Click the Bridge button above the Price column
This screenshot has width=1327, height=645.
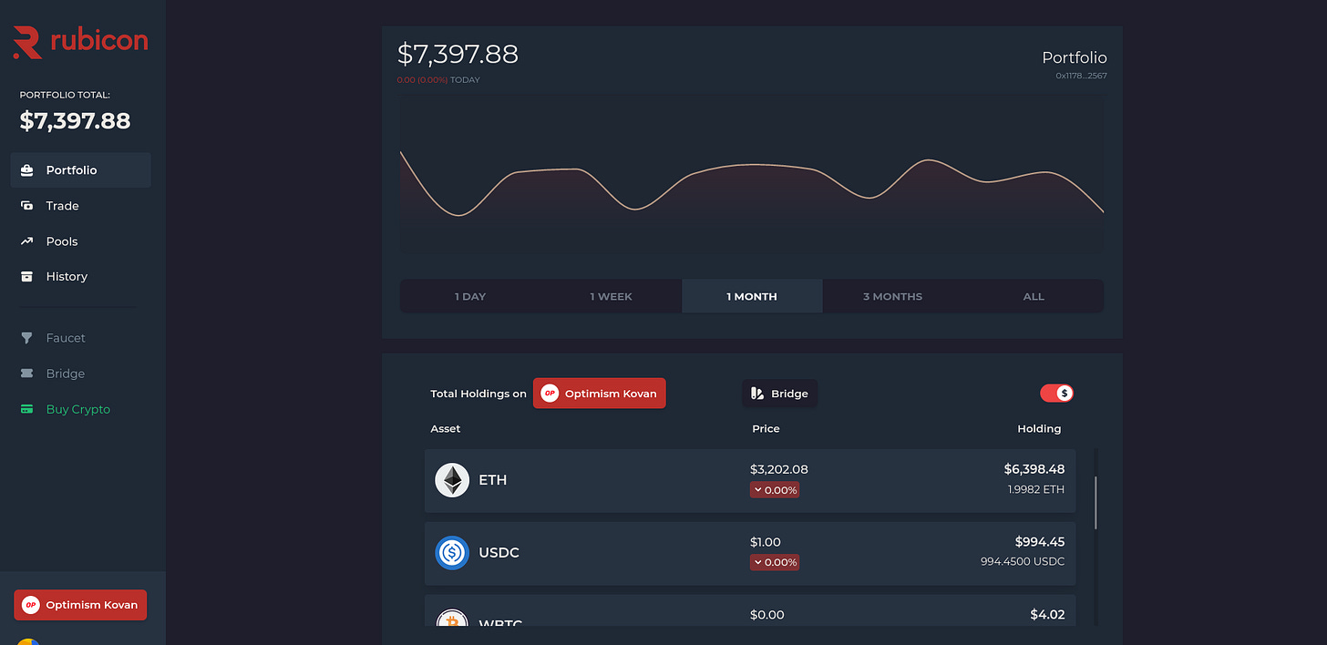tap(780, 394)
